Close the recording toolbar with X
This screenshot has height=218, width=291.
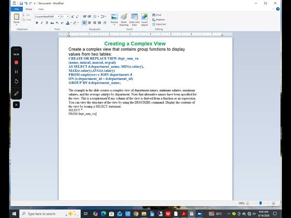tap(16, 105)
